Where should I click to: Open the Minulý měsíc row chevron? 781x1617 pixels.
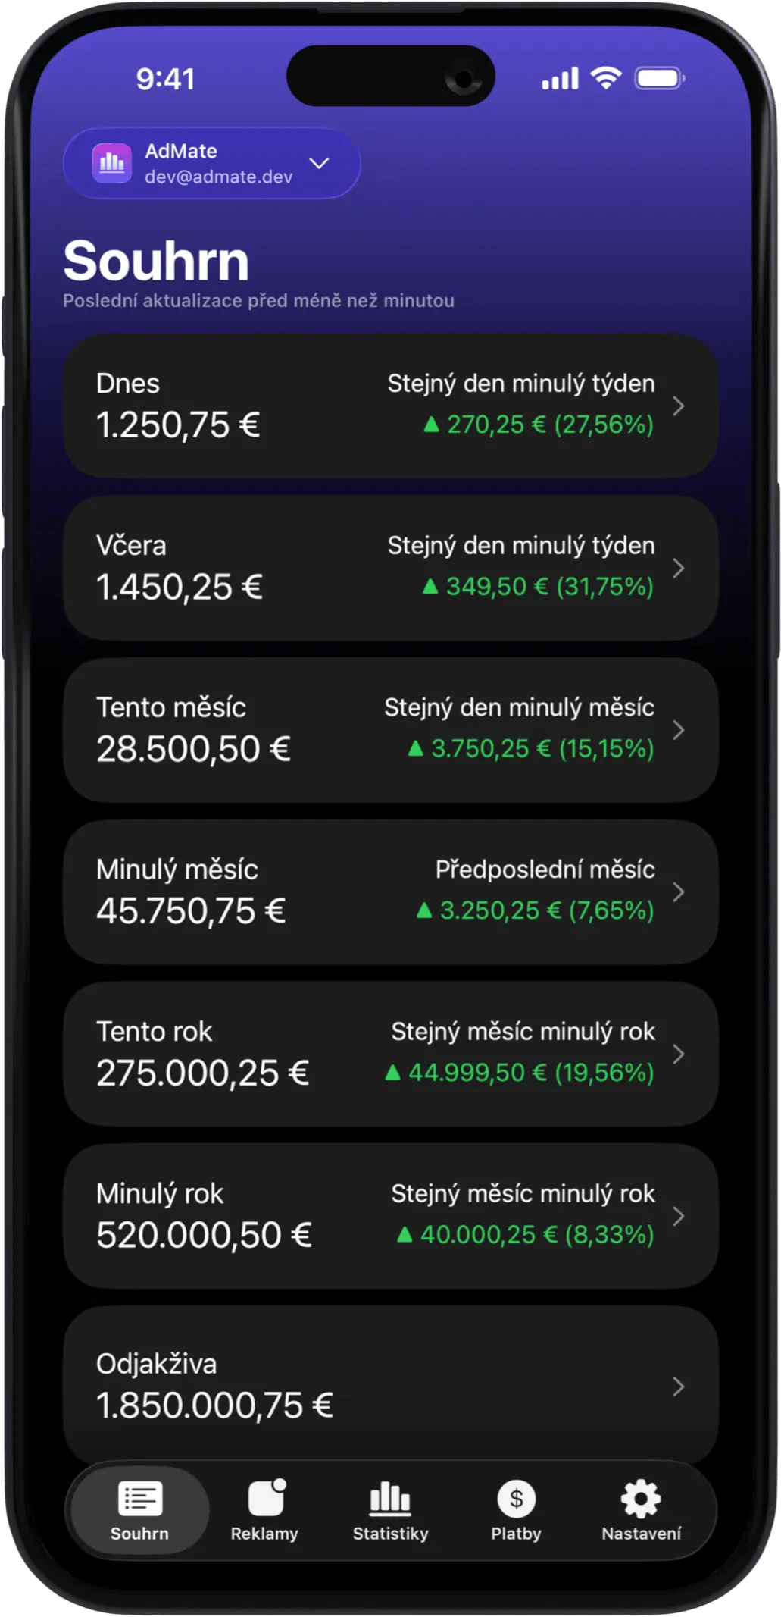coord(679,892)
